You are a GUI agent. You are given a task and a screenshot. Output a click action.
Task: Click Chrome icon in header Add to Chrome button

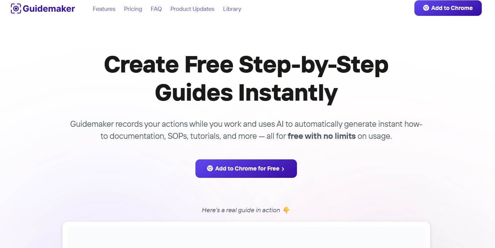pos(426,8)
